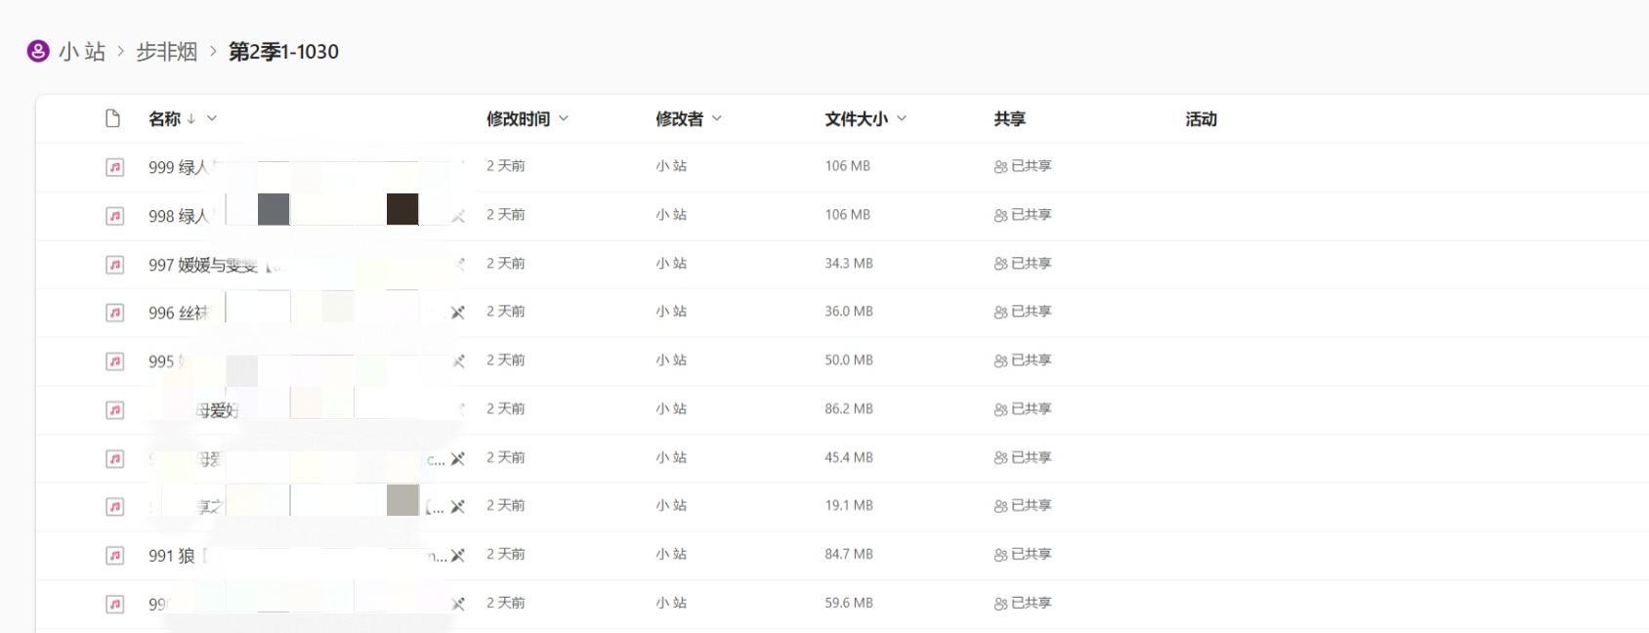Click the shared people icon on the 50.0 MB row

pyautogui.click(x=1000, y=360)
